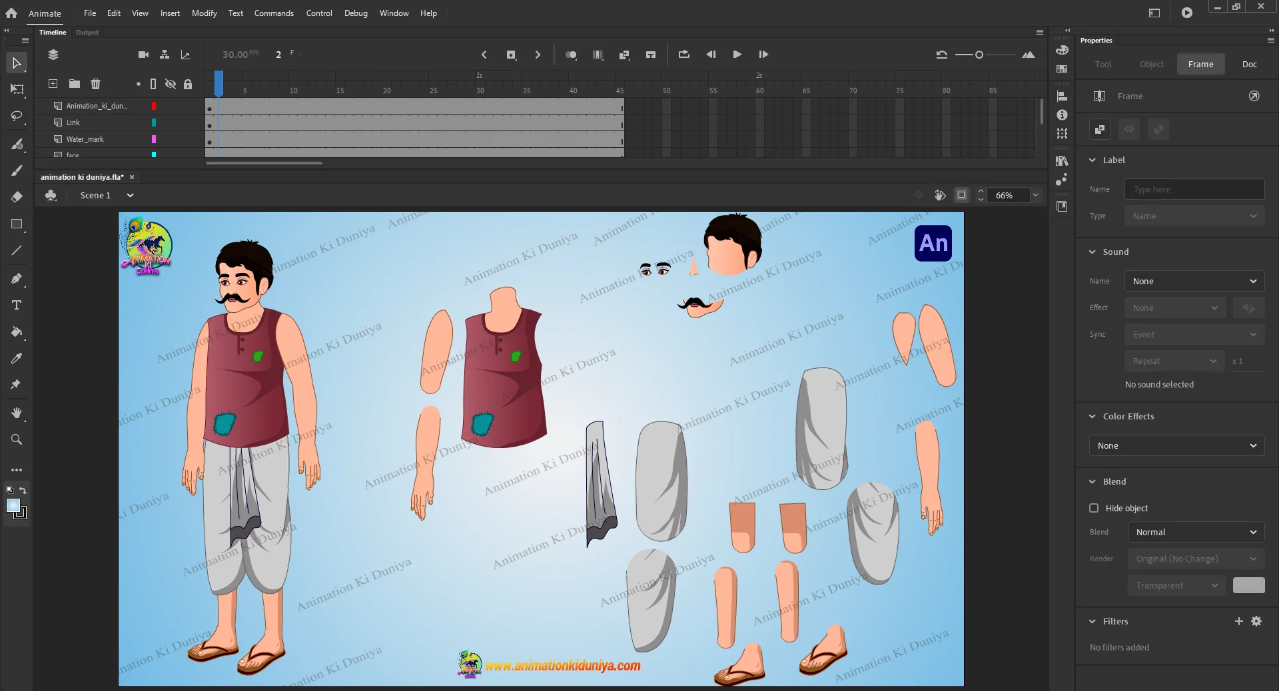The height and width of the screenshot is (691, 1279).
Task: Toggle hide all layers icon
Action: [171, 84]
